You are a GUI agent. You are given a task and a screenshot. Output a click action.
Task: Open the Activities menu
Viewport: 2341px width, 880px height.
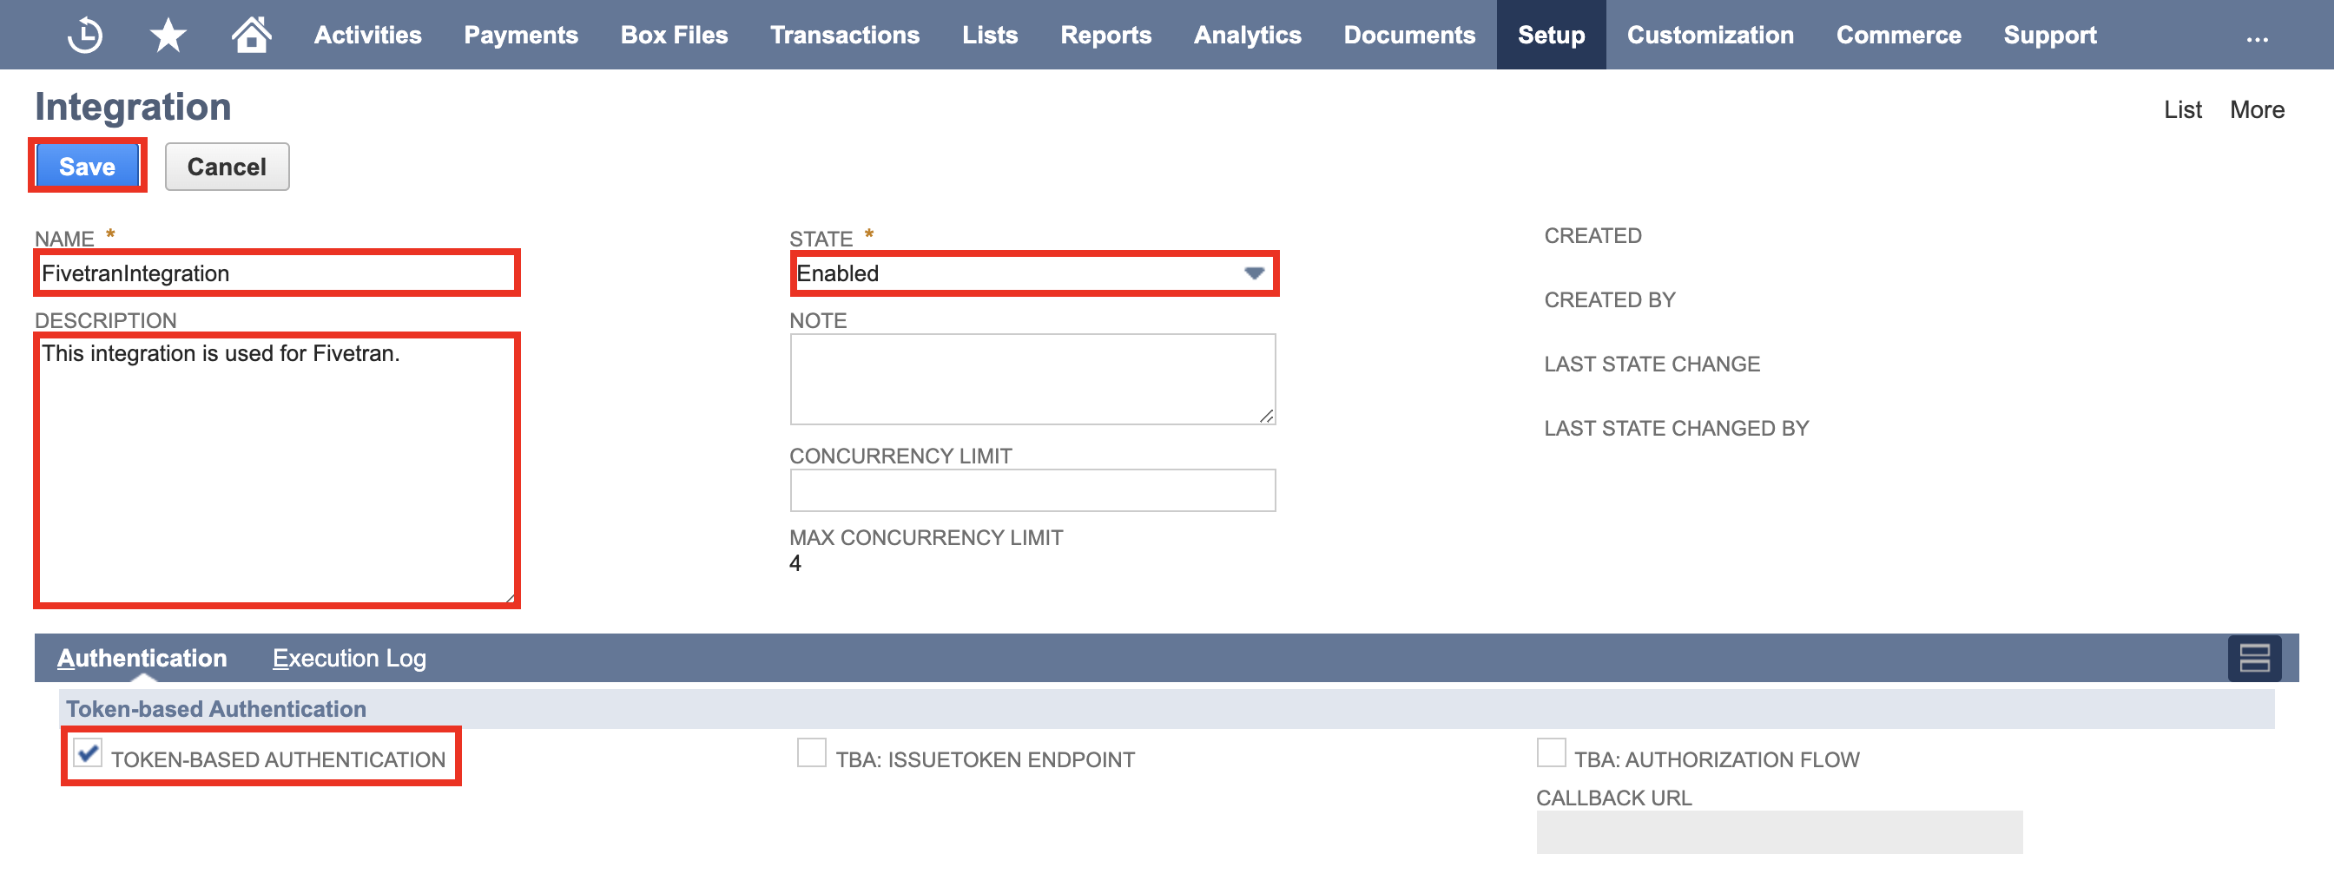[x=368, y=35]
